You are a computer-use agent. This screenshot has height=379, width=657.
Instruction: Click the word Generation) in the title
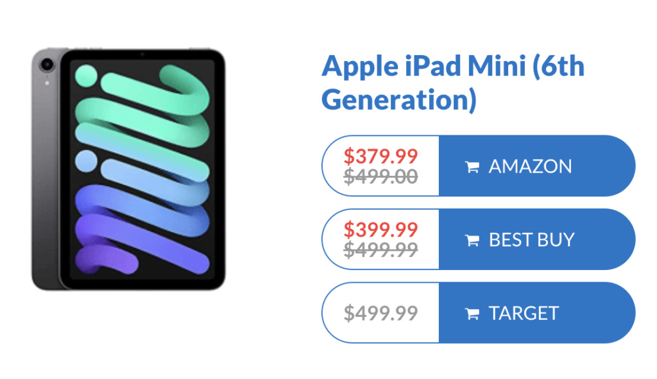[399, 100]
